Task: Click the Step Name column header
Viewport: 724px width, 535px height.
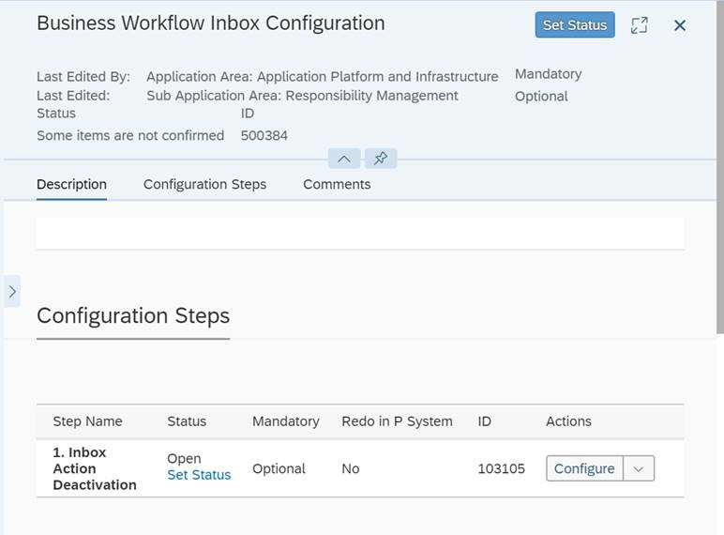Action: (x=88, y=421)
